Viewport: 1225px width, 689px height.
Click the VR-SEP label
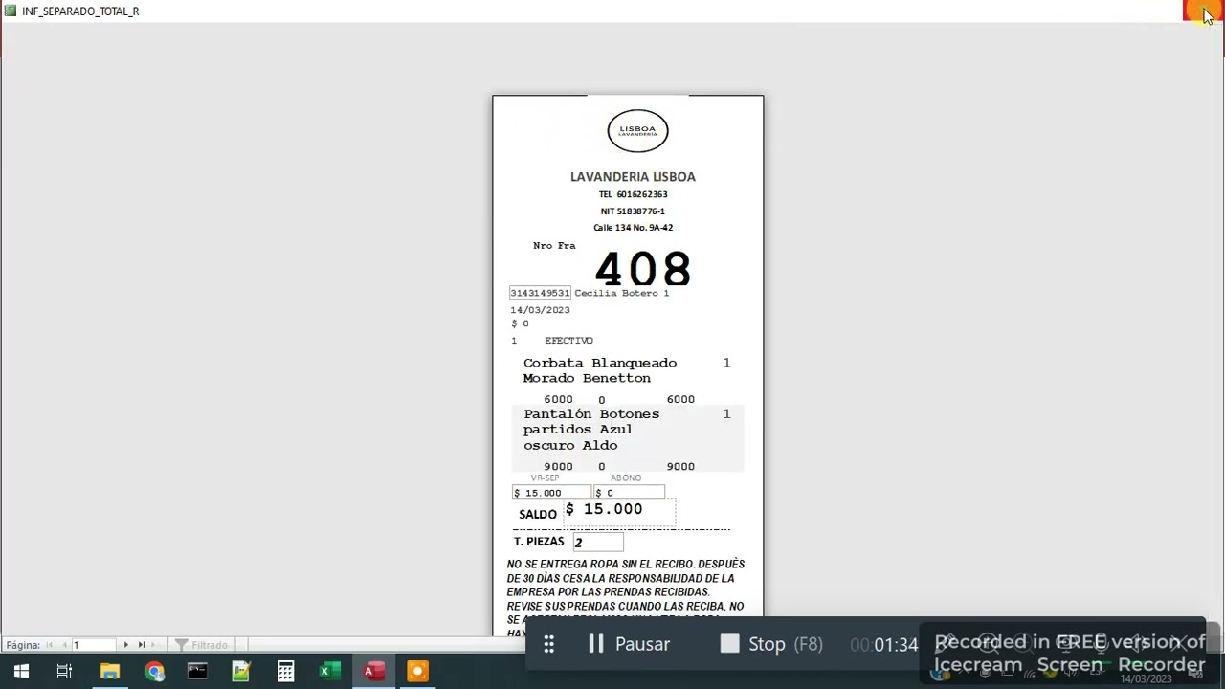pos(545,478)
